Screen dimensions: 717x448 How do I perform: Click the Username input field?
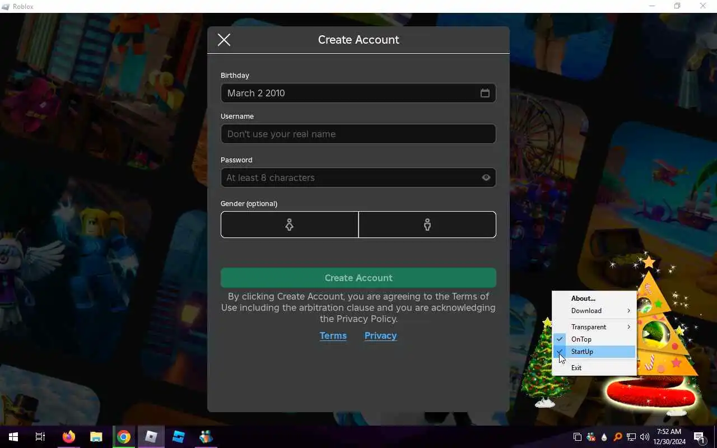coord(358,134)
